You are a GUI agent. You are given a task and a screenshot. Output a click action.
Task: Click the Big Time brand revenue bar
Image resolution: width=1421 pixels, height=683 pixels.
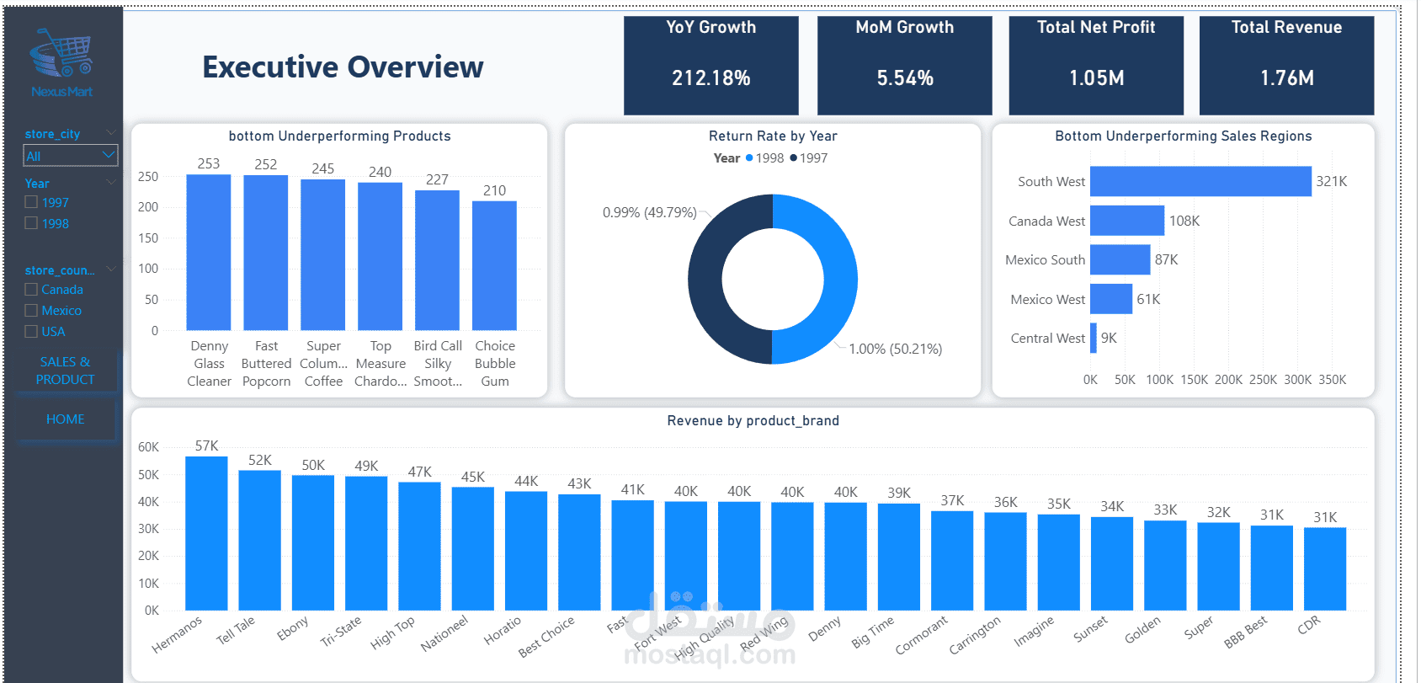(899, 557)
